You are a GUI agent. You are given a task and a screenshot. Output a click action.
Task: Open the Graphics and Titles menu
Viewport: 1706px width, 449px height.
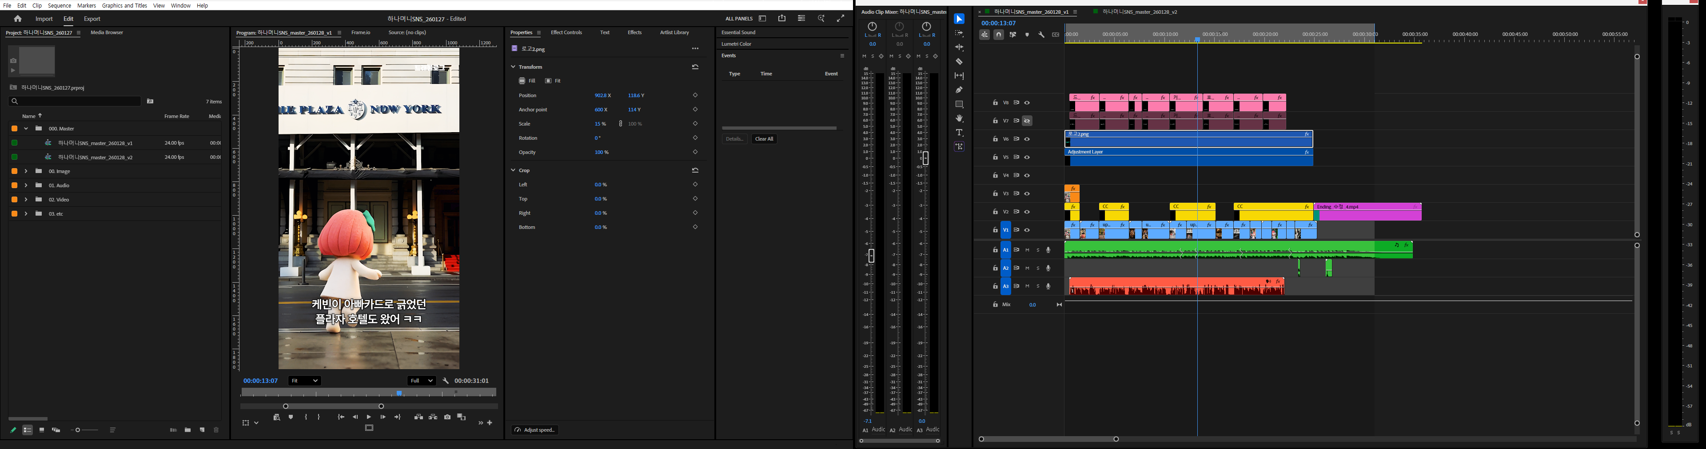[x=124, y=5]
